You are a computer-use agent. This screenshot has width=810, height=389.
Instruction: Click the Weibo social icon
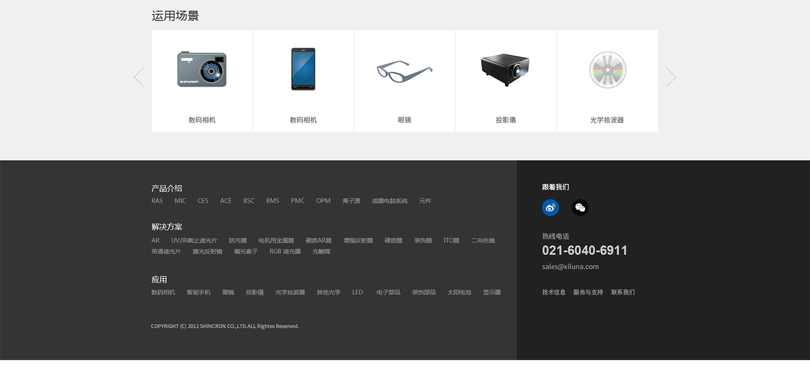coord(550,208)
